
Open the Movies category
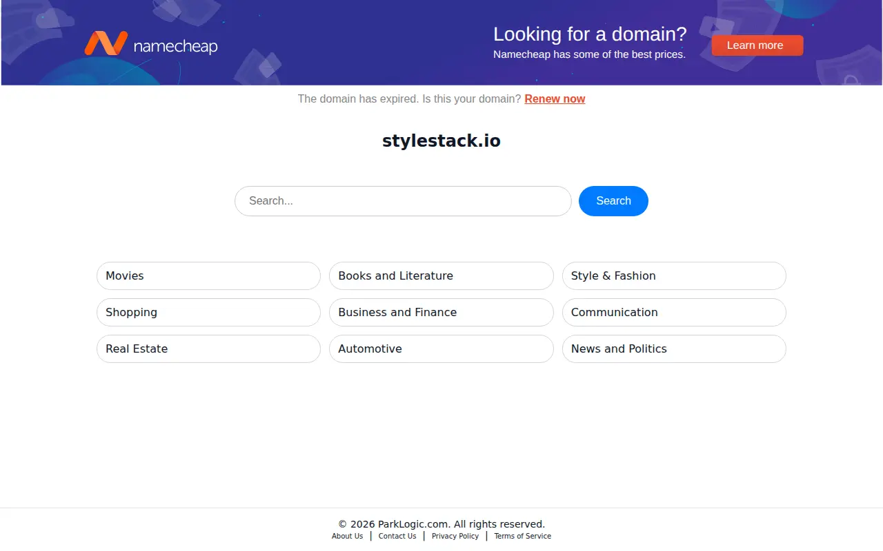208,275
